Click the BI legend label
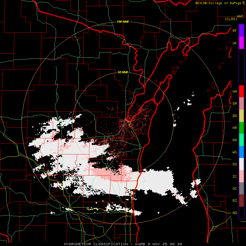Image resolution: width=246 pixels, height=246 pixels. pos(235,201)
